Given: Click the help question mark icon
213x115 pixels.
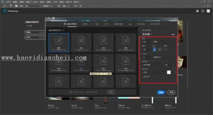Looking at the screenshot, I should [x=203, y=11].
